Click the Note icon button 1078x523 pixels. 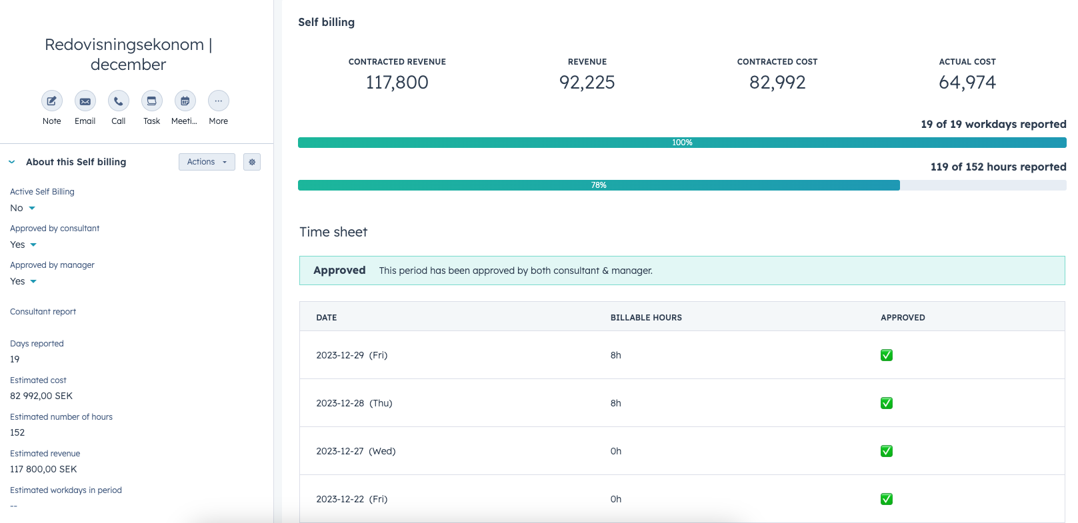[x=52, y=101]
